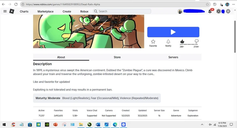Switch to the Store tab
The height and width of the screenshot is (128, 237).
coord(117,57)
